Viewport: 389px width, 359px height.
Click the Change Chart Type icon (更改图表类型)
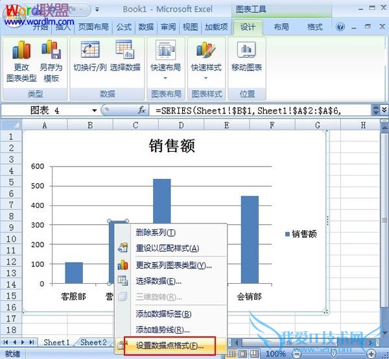click(21, 62)
